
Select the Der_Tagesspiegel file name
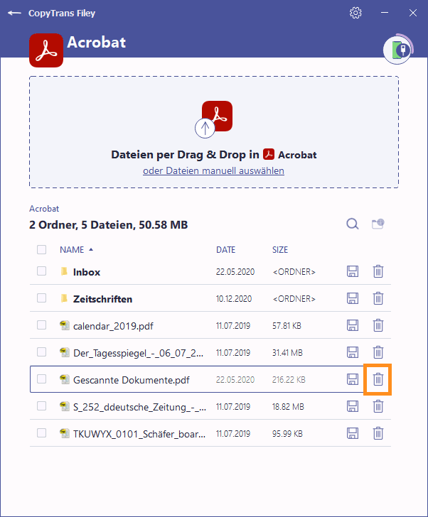point(138,353)
